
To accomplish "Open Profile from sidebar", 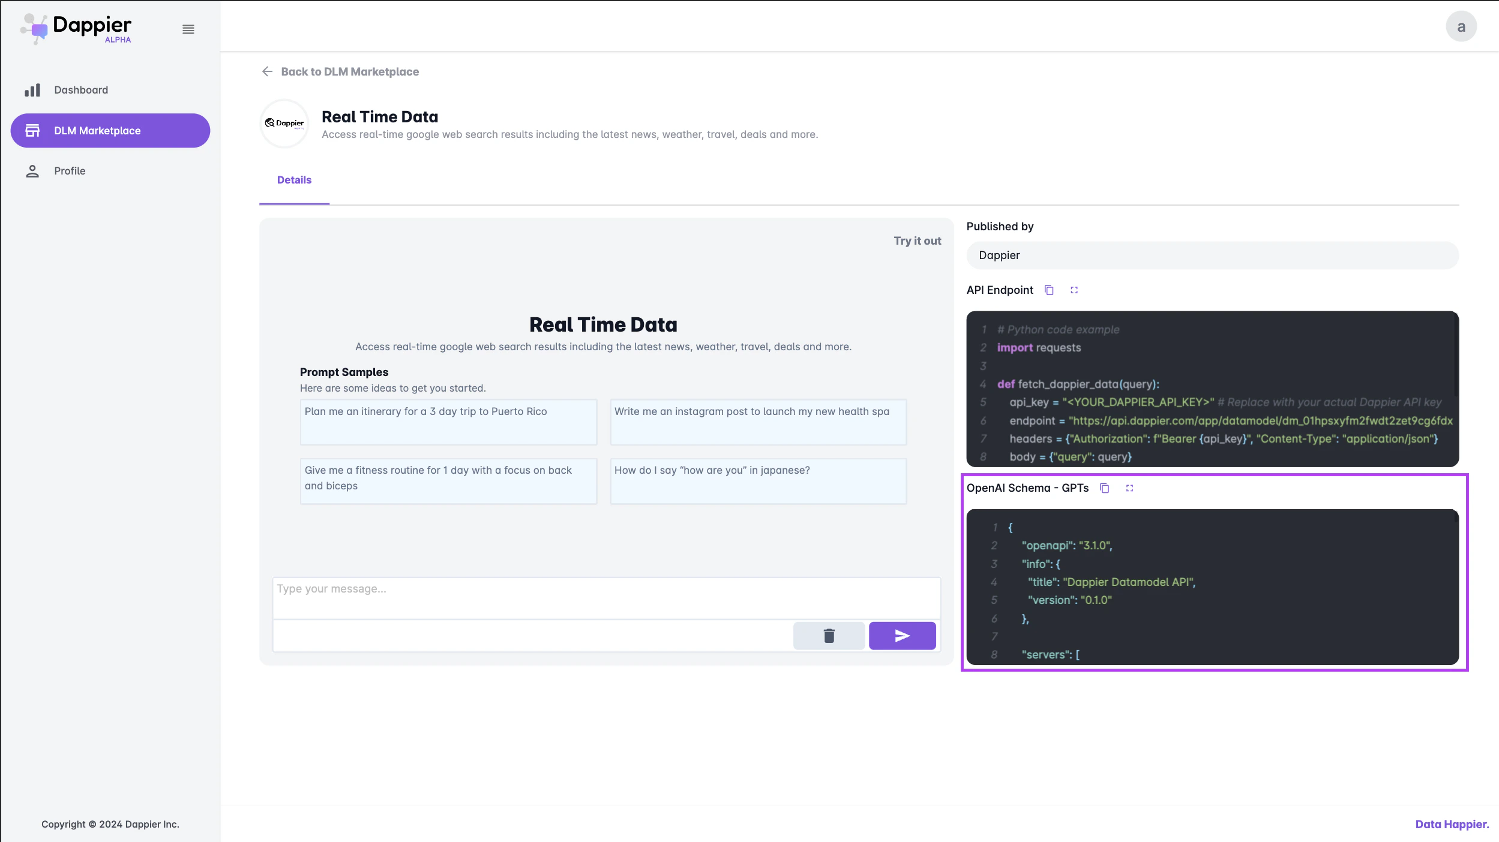I will tap(110, 171).
